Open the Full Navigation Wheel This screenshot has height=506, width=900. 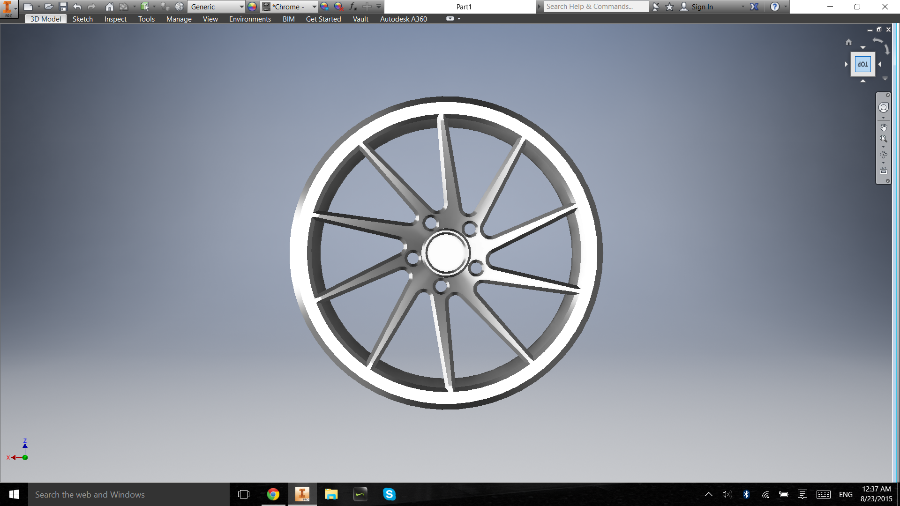pos(884,108)
